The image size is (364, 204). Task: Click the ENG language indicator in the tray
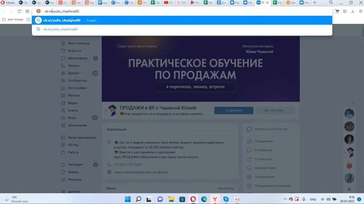pos(313,199)
